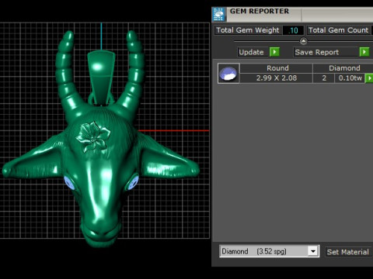Screen dimensions: 373x279
Task: Click the Total Gem Weight value .10
Action: pyautogui.click(x=293, y=30)
